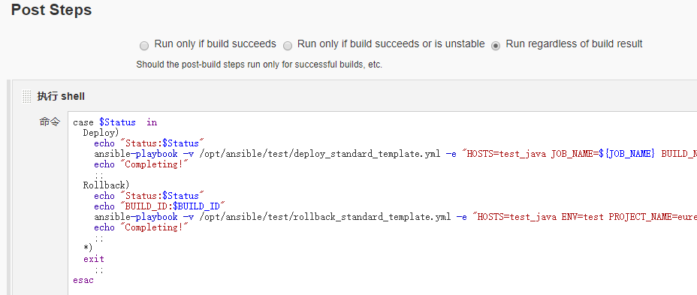Click the echo "Status:$Status" line under Rollback

coord(149,196)
